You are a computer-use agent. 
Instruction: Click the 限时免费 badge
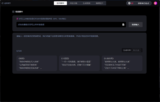point(136,50)
